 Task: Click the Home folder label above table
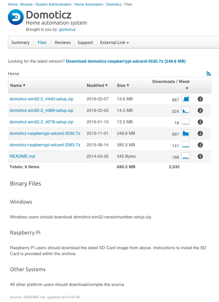(x=13, y=73)
